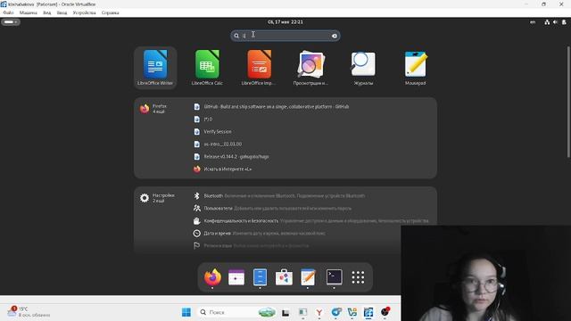The height and width of the screenshot is (321, 571).
Task: Open OBS Studio icon on Windows taskbar
Action: point(385,312)
